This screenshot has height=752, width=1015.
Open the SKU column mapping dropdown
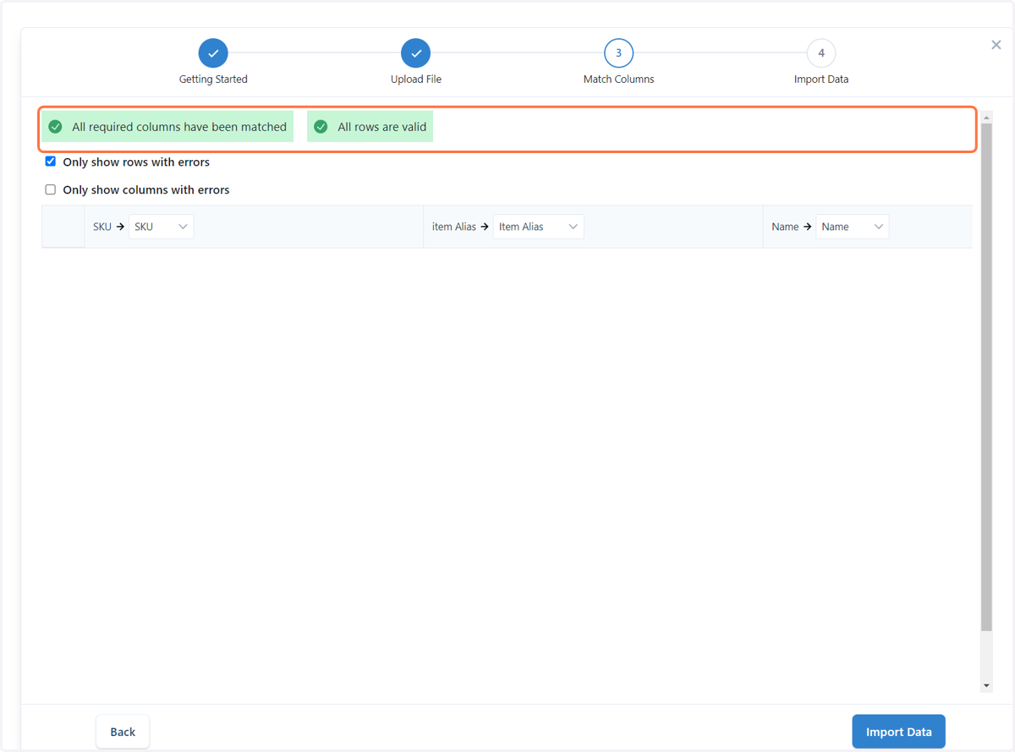coord(162,227)
